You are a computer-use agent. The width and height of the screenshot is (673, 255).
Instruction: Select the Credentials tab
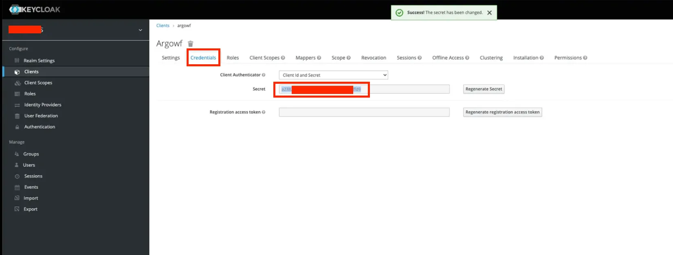coord(203,58)
